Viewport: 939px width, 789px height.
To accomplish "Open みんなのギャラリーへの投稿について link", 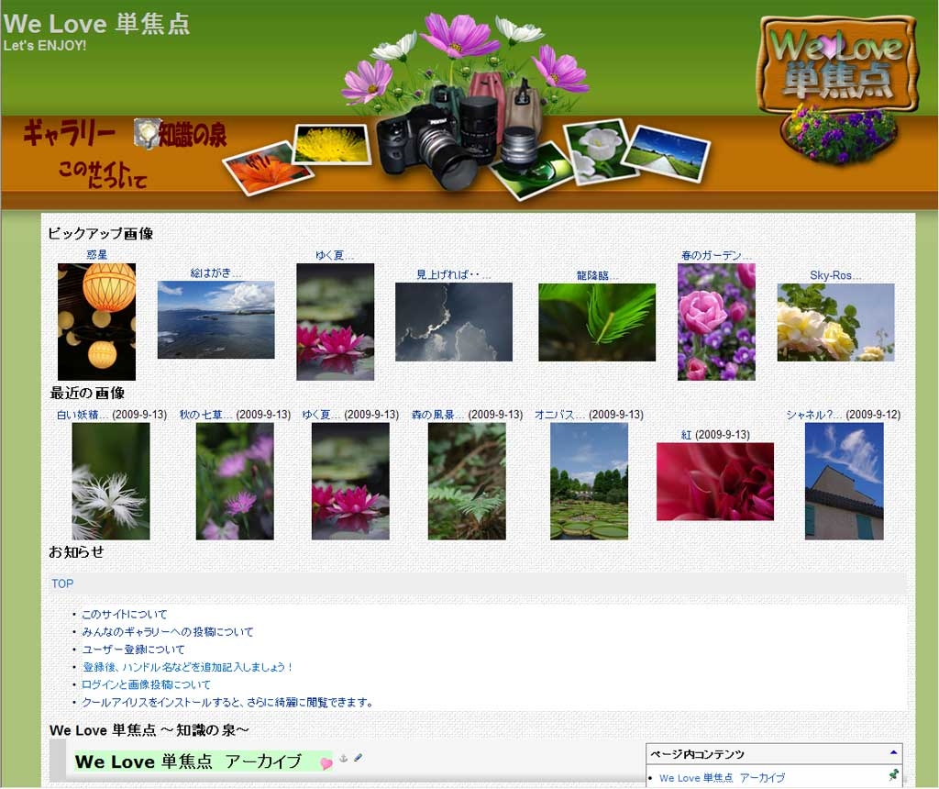I will click(167, 631).
